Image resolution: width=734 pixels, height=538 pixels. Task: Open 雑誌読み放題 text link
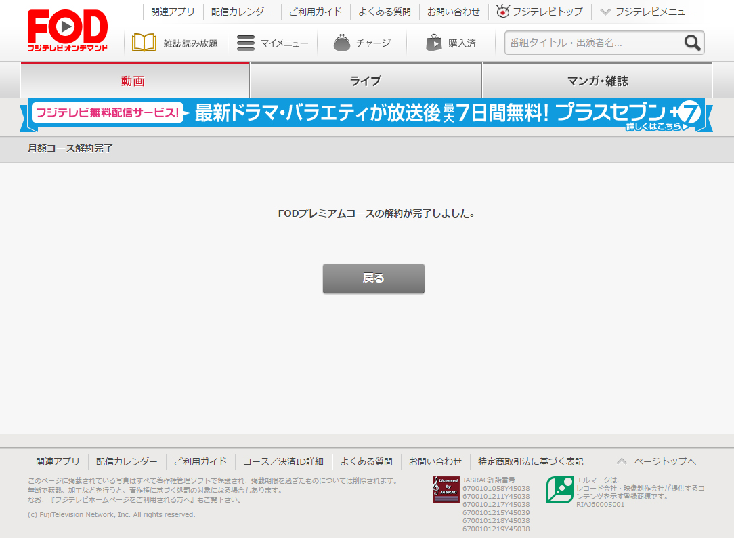[x=190, y=43]
